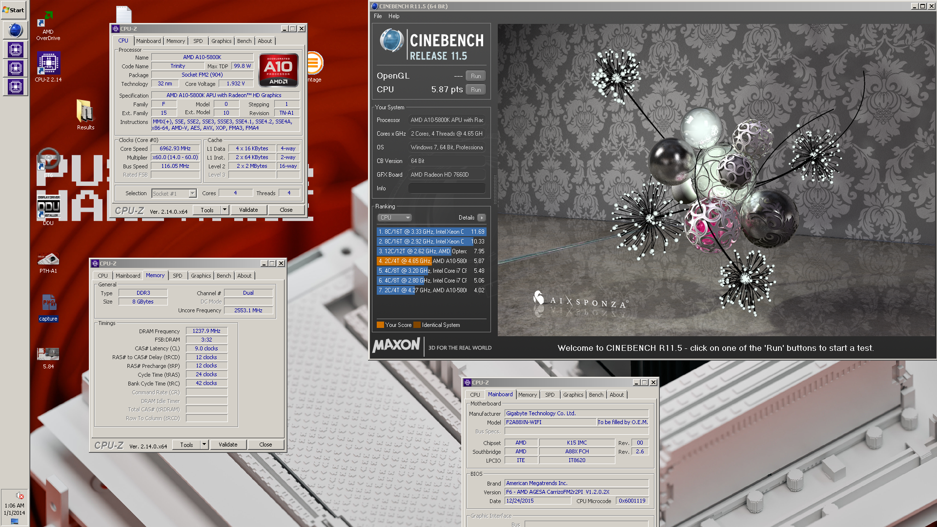Open Bench tab in top CPU-Z
Screen dimensions: 937x527
[244, 41]
